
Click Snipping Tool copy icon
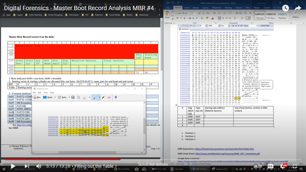pos(78,97)
